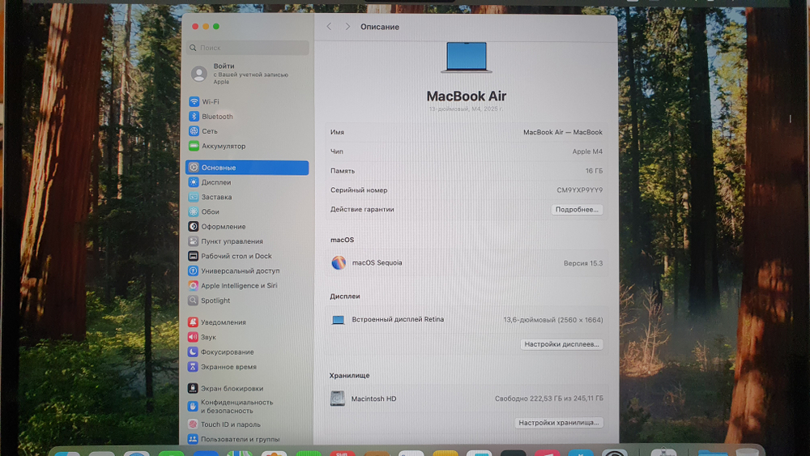Go forward with the right arrow
810x456 pixels.
coord(347,27)
